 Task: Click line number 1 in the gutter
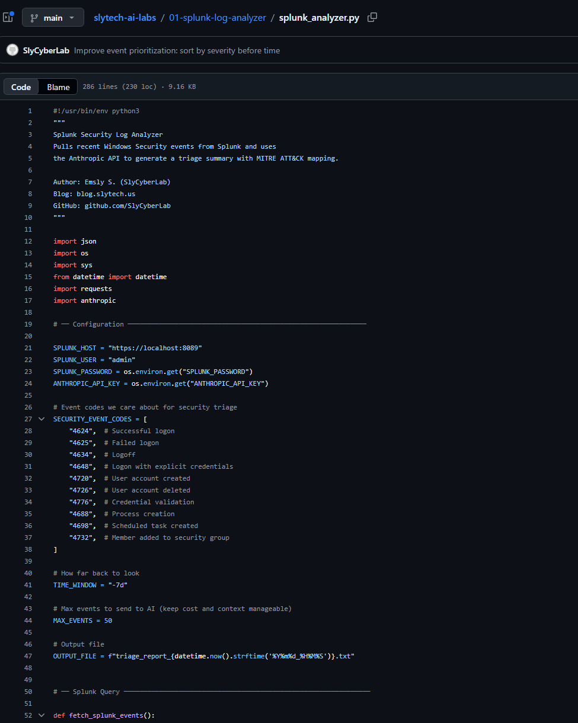[30, 111]
